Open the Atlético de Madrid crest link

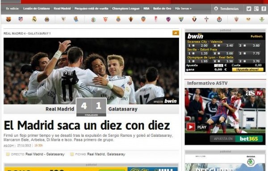21,20
